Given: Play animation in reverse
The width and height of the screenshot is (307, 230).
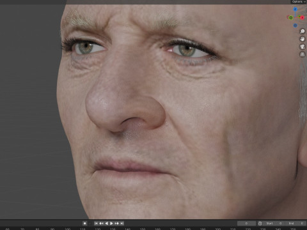Looking at the screenshot, I should click(x=106, y=223).
